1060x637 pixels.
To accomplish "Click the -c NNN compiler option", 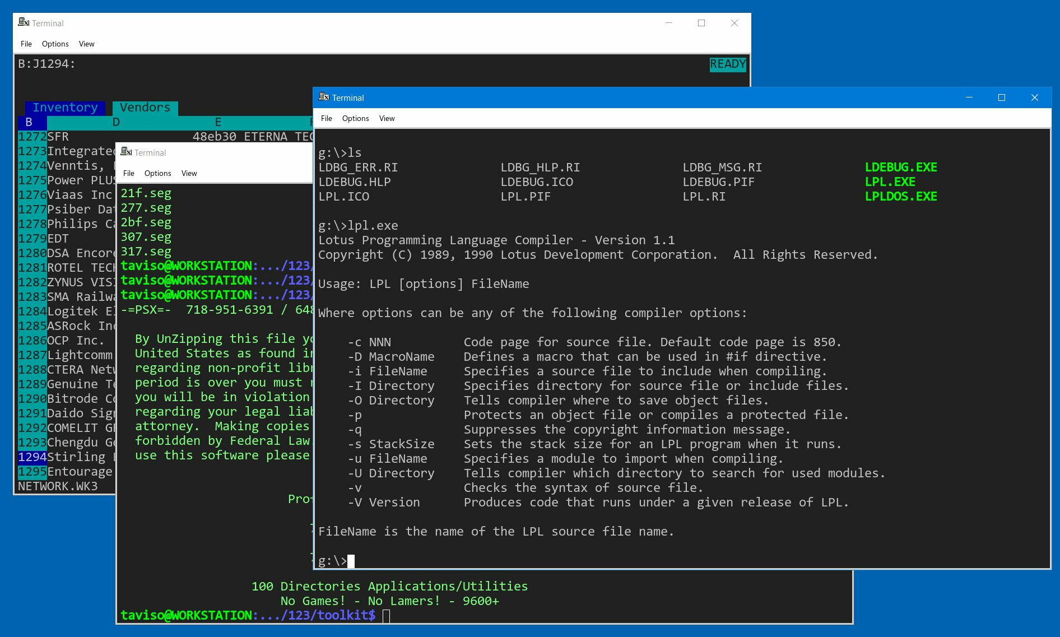I will pyautogui.click(x=369, y=342).
